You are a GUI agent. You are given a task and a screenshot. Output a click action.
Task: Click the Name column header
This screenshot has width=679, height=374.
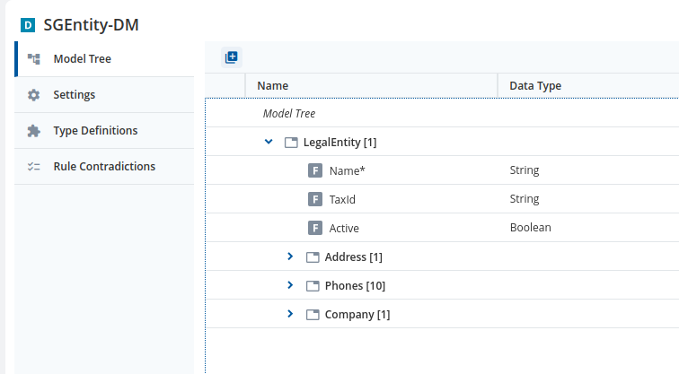[x=371, y=85]
